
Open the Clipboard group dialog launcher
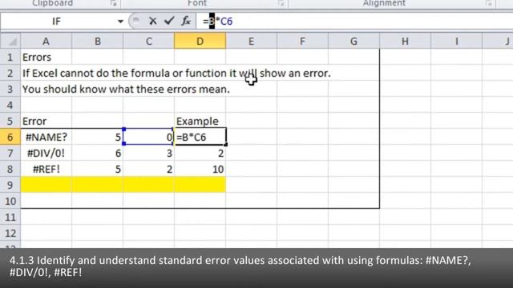(x=113, y=3)
